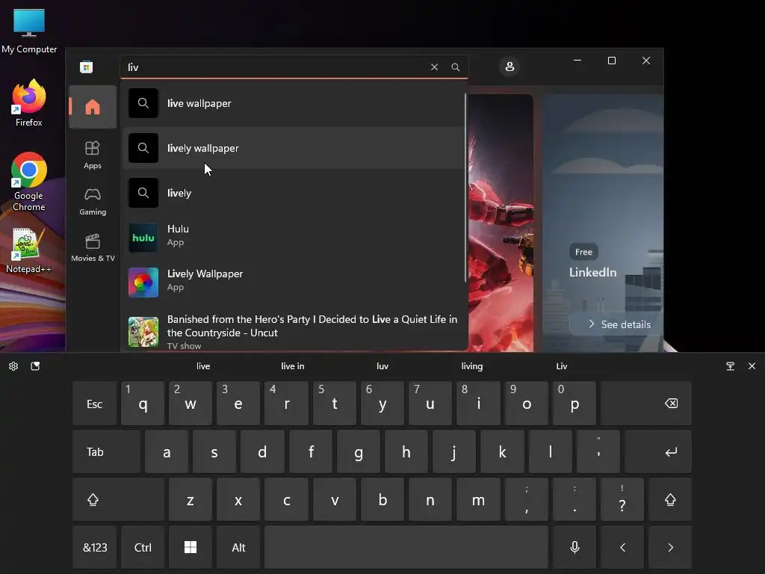Open the Banished from the Hero's Party TV show result
The height and width of the screenshot is (574, 765).
294,331
